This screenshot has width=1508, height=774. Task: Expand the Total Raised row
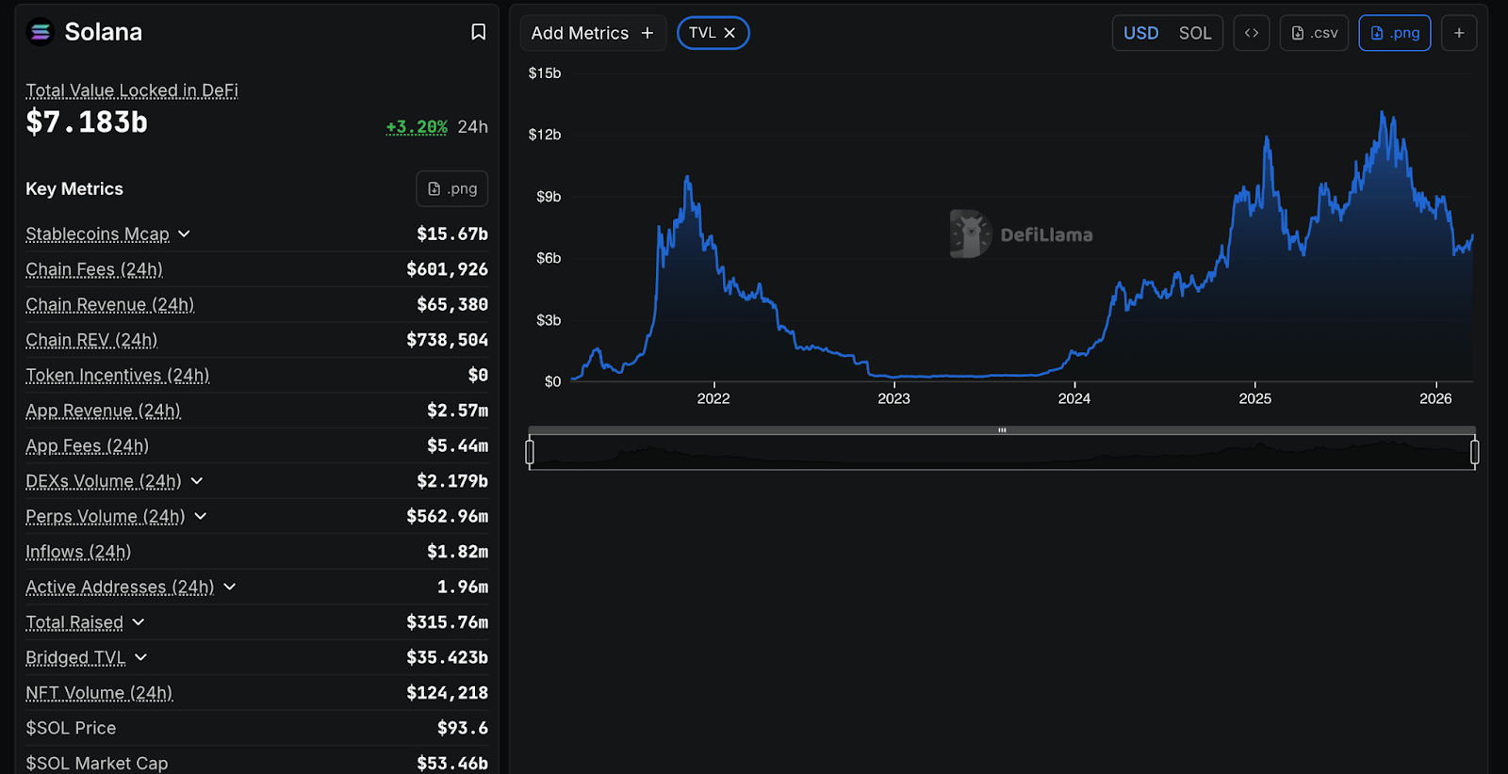(139, 622)
